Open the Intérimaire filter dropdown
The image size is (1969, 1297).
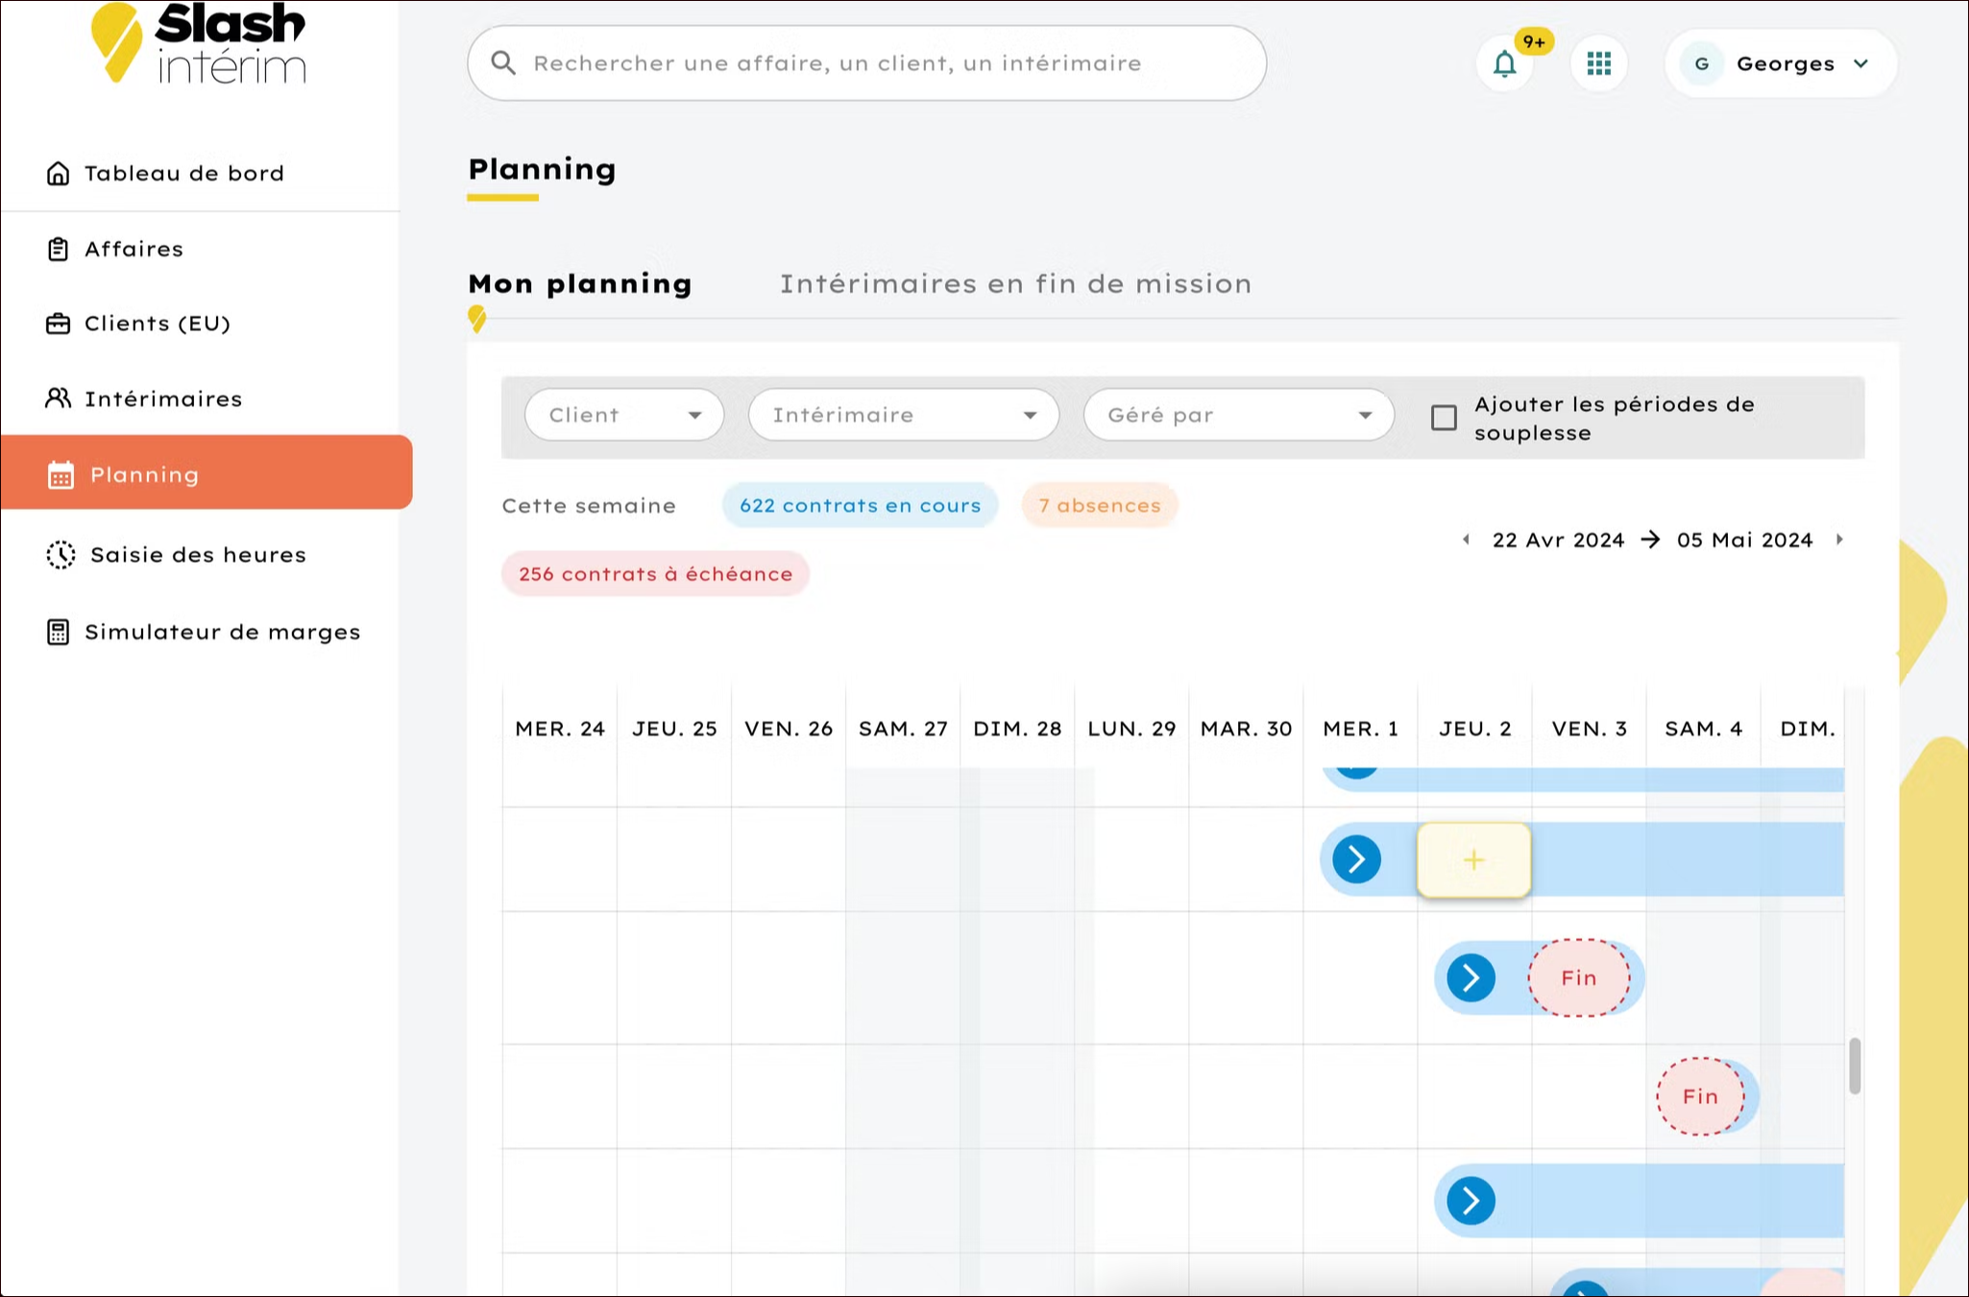[x=904, y=415]
